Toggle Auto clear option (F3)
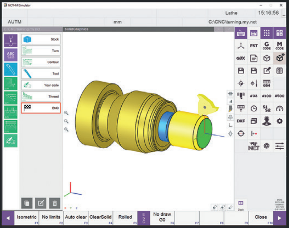The height and width of the screenshot is (228, 289). click(x=76, y=218)
